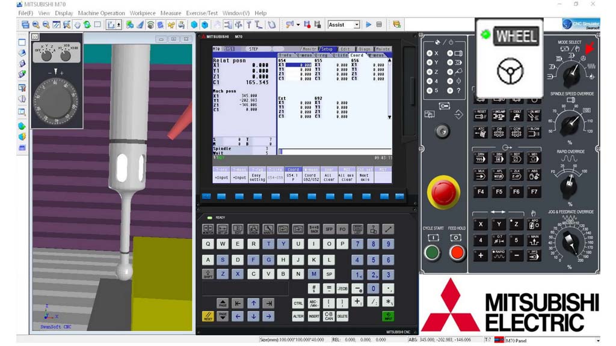Click the MONITOR function key

click(208, 229)
